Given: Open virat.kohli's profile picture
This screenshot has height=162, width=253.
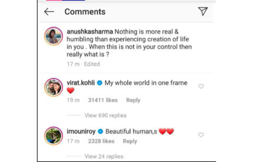Looking at the screenshot, I should (x=53, y=88).
